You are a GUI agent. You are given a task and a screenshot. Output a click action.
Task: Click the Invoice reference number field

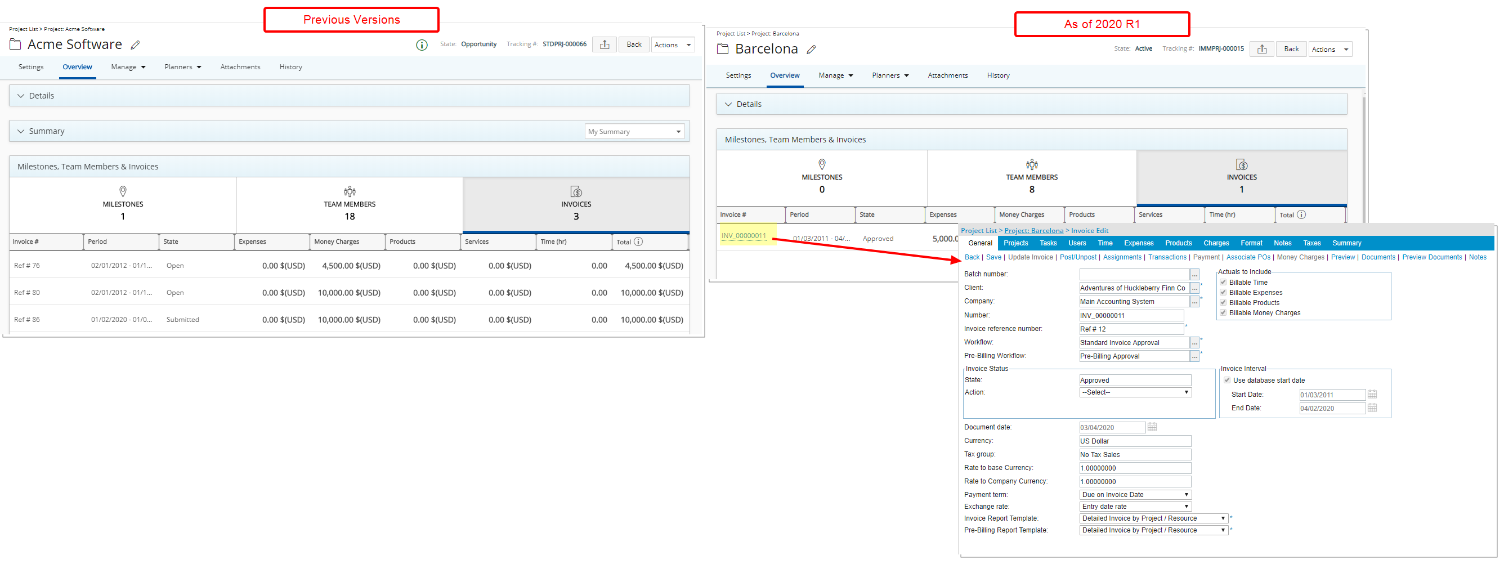coord(1131,329)
